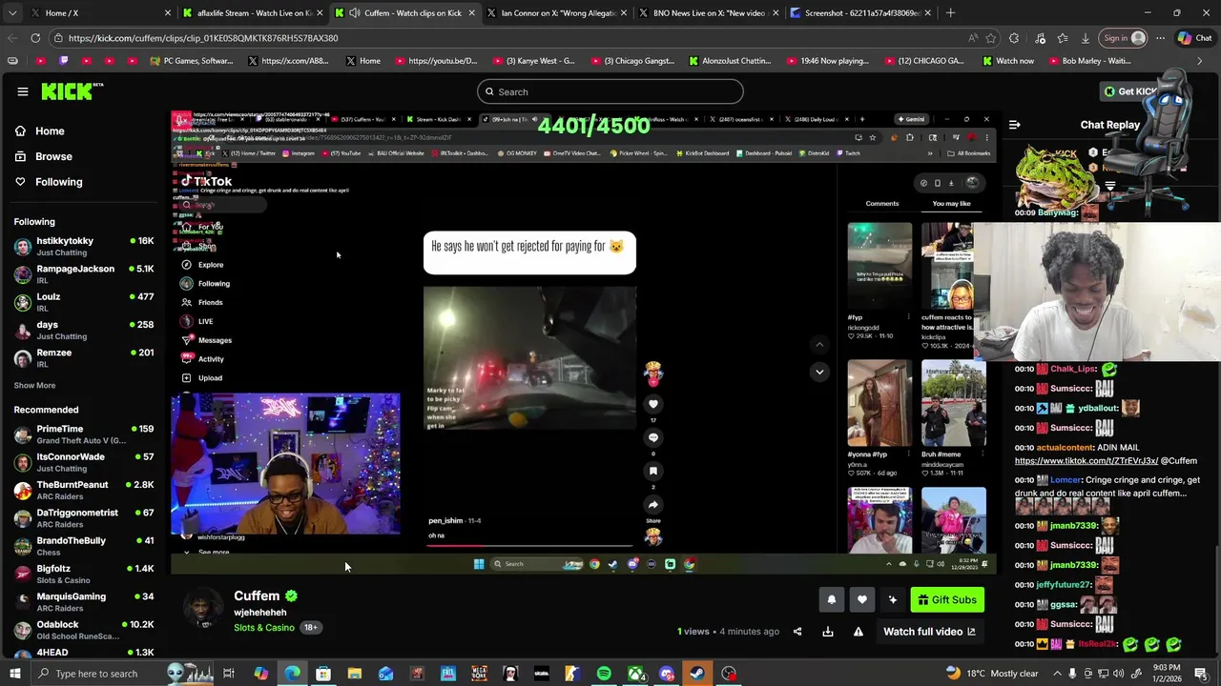
Task: Download the clip via download icon
Action: [828, 632]
